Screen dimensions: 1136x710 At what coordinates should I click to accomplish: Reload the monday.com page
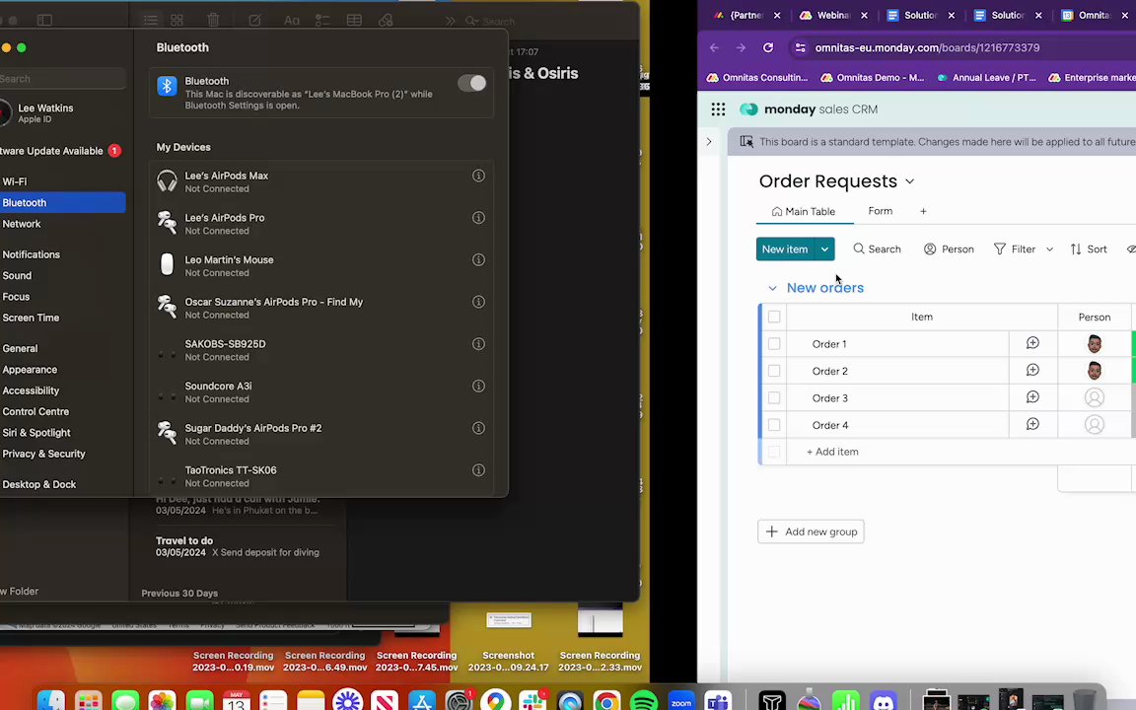click(768, 47)
